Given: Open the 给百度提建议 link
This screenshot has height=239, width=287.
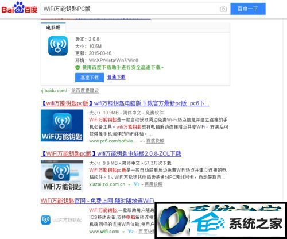Looking at the screenshot, I should click(x=85, y=91).
